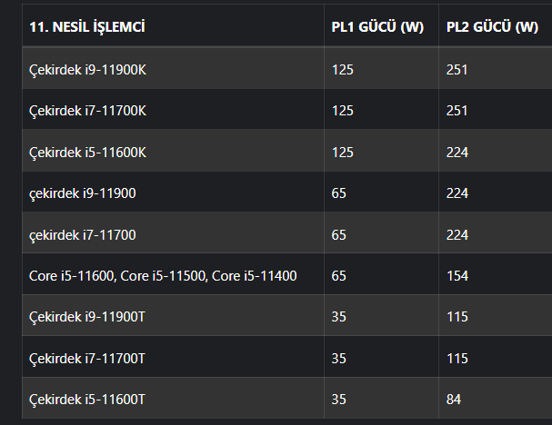The width and height of the screenshot is (552, 425).
Task: Select the PL2 GÜCÜ (W) column header
Action: pos(492,27)
